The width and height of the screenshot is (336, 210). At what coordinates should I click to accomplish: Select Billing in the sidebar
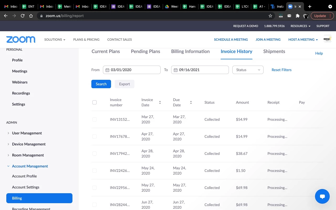pyautogui.click(x=39, y=198)
